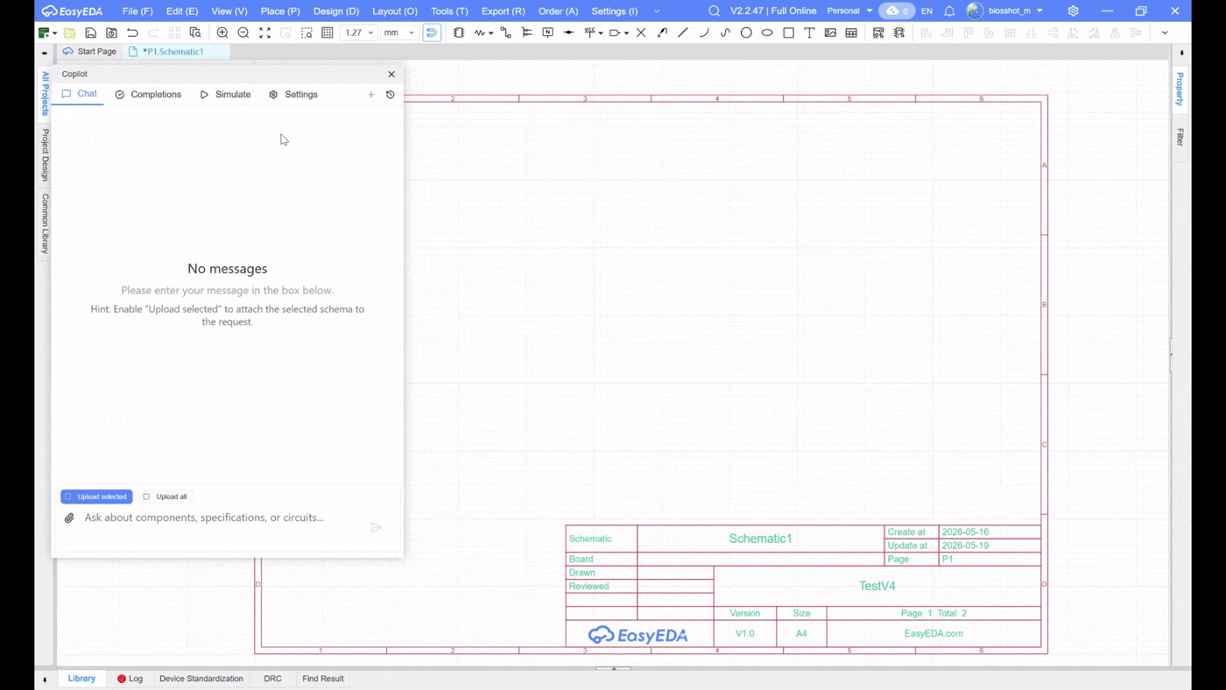Switch to the Simulate tab
Image resolution: width=1226 pixels, height=690 pixels.
point(225,95)
